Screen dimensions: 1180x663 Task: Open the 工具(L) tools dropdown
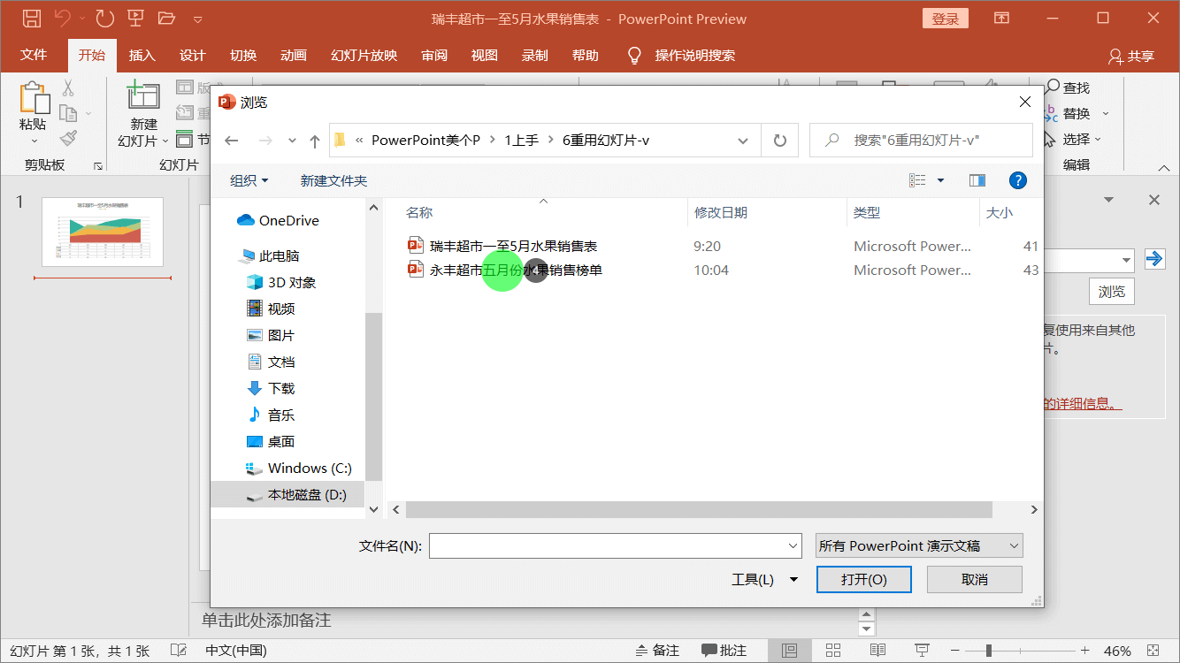point(765,580)
